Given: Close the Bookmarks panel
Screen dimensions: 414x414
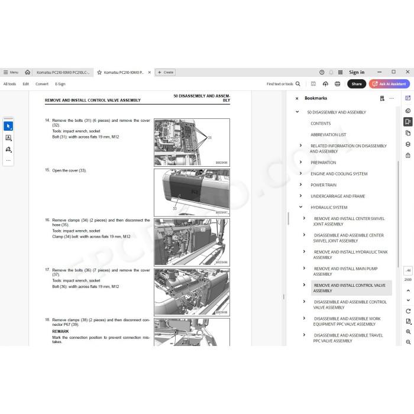Looking at the screenshot, I should (x=297, y=99).
